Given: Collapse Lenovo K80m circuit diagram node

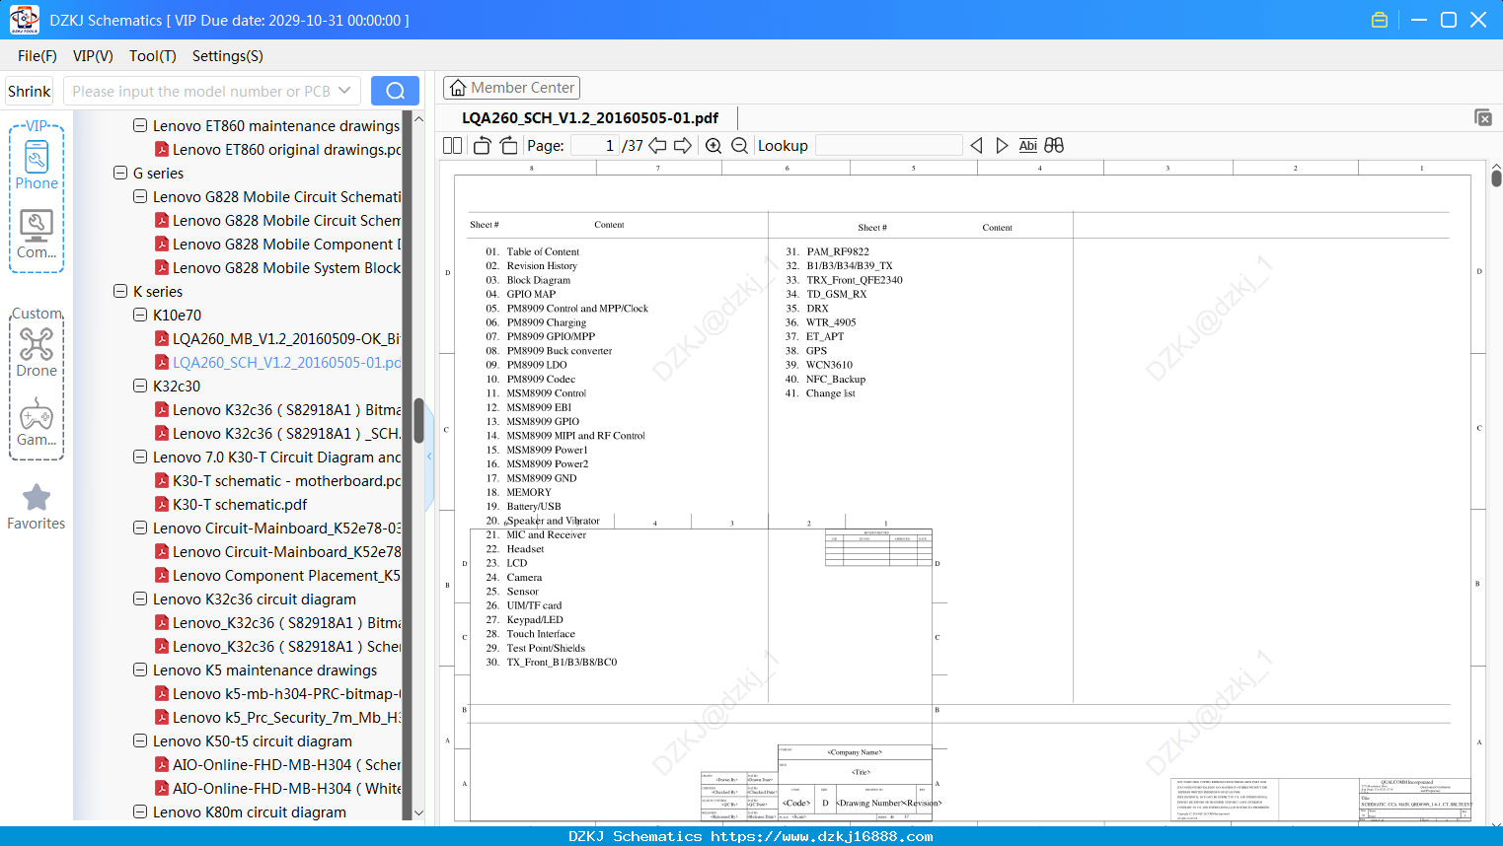Looking at the screenshot, I should coord(140,811).
